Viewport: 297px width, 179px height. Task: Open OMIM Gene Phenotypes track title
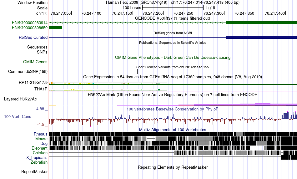click(173, 58)
